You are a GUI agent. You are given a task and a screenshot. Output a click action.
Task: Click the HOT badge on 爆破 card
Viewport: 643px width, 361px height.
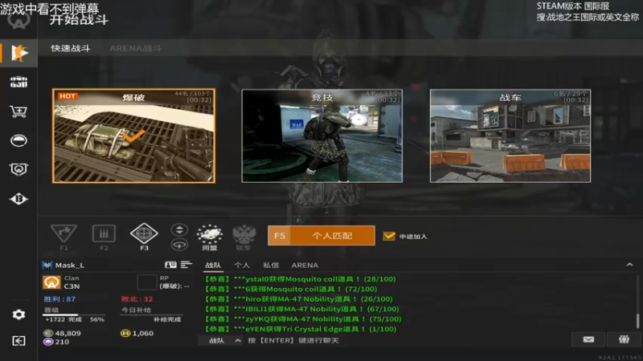pyautogui.click(x=68, y=96)
